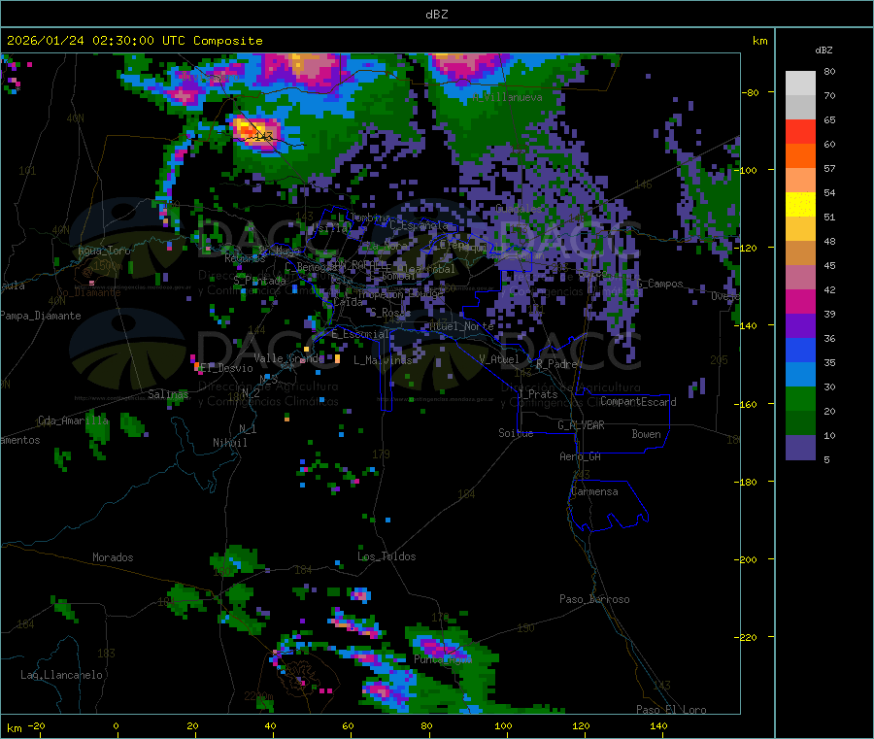Click the 'J_Prats' label
Viewport: 874px width, 739px height.
pyautogui.click(x=537, y=394)
